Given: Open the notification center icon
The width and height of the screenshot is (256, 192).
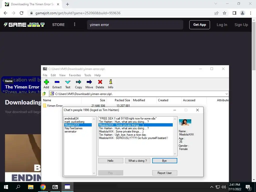Looking at the screenshot, I should tap(248, 187).
